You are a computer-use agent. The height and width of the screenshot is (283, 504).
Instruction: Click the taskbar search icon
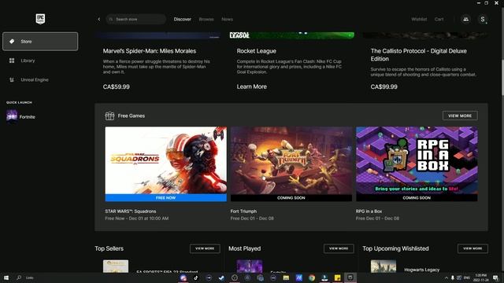coord(19,277)
